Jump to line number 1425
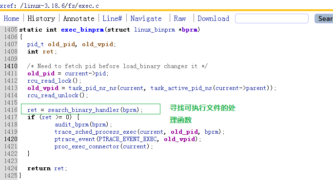Image resolution: width=333 pixels, height=180 pixels. [11, 176]
